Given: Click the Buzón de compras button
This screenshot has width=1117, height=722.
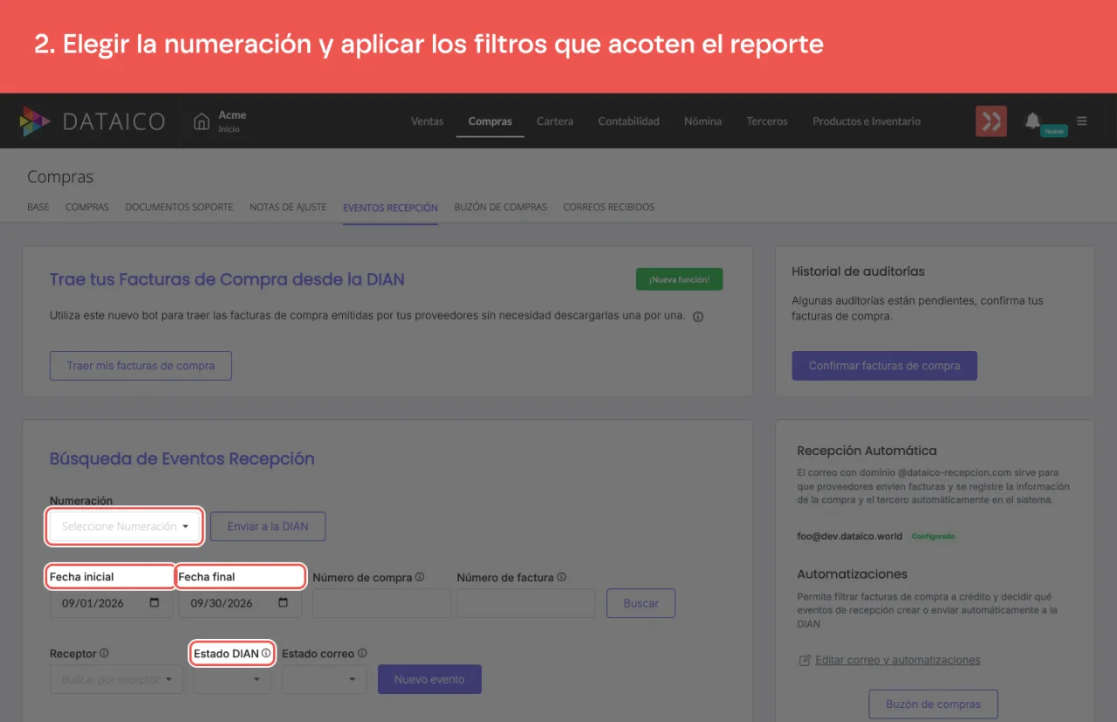Looking at the screenshot, I should click(x=933, y=704).
